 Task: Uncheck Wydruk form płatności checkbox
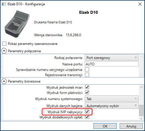87,92
